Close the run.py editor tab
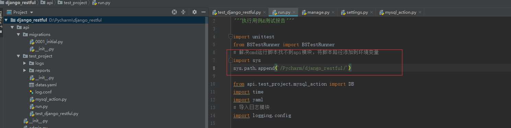Viewport: 511px width, 128px height. pyautogui.click(x=294, y=12)
